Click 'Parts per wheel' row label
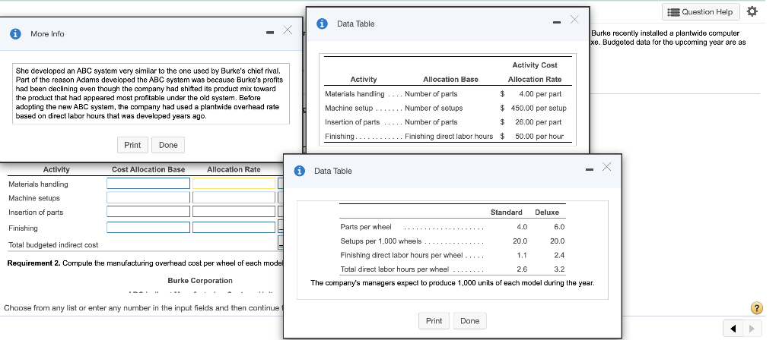 coord(366,227)
